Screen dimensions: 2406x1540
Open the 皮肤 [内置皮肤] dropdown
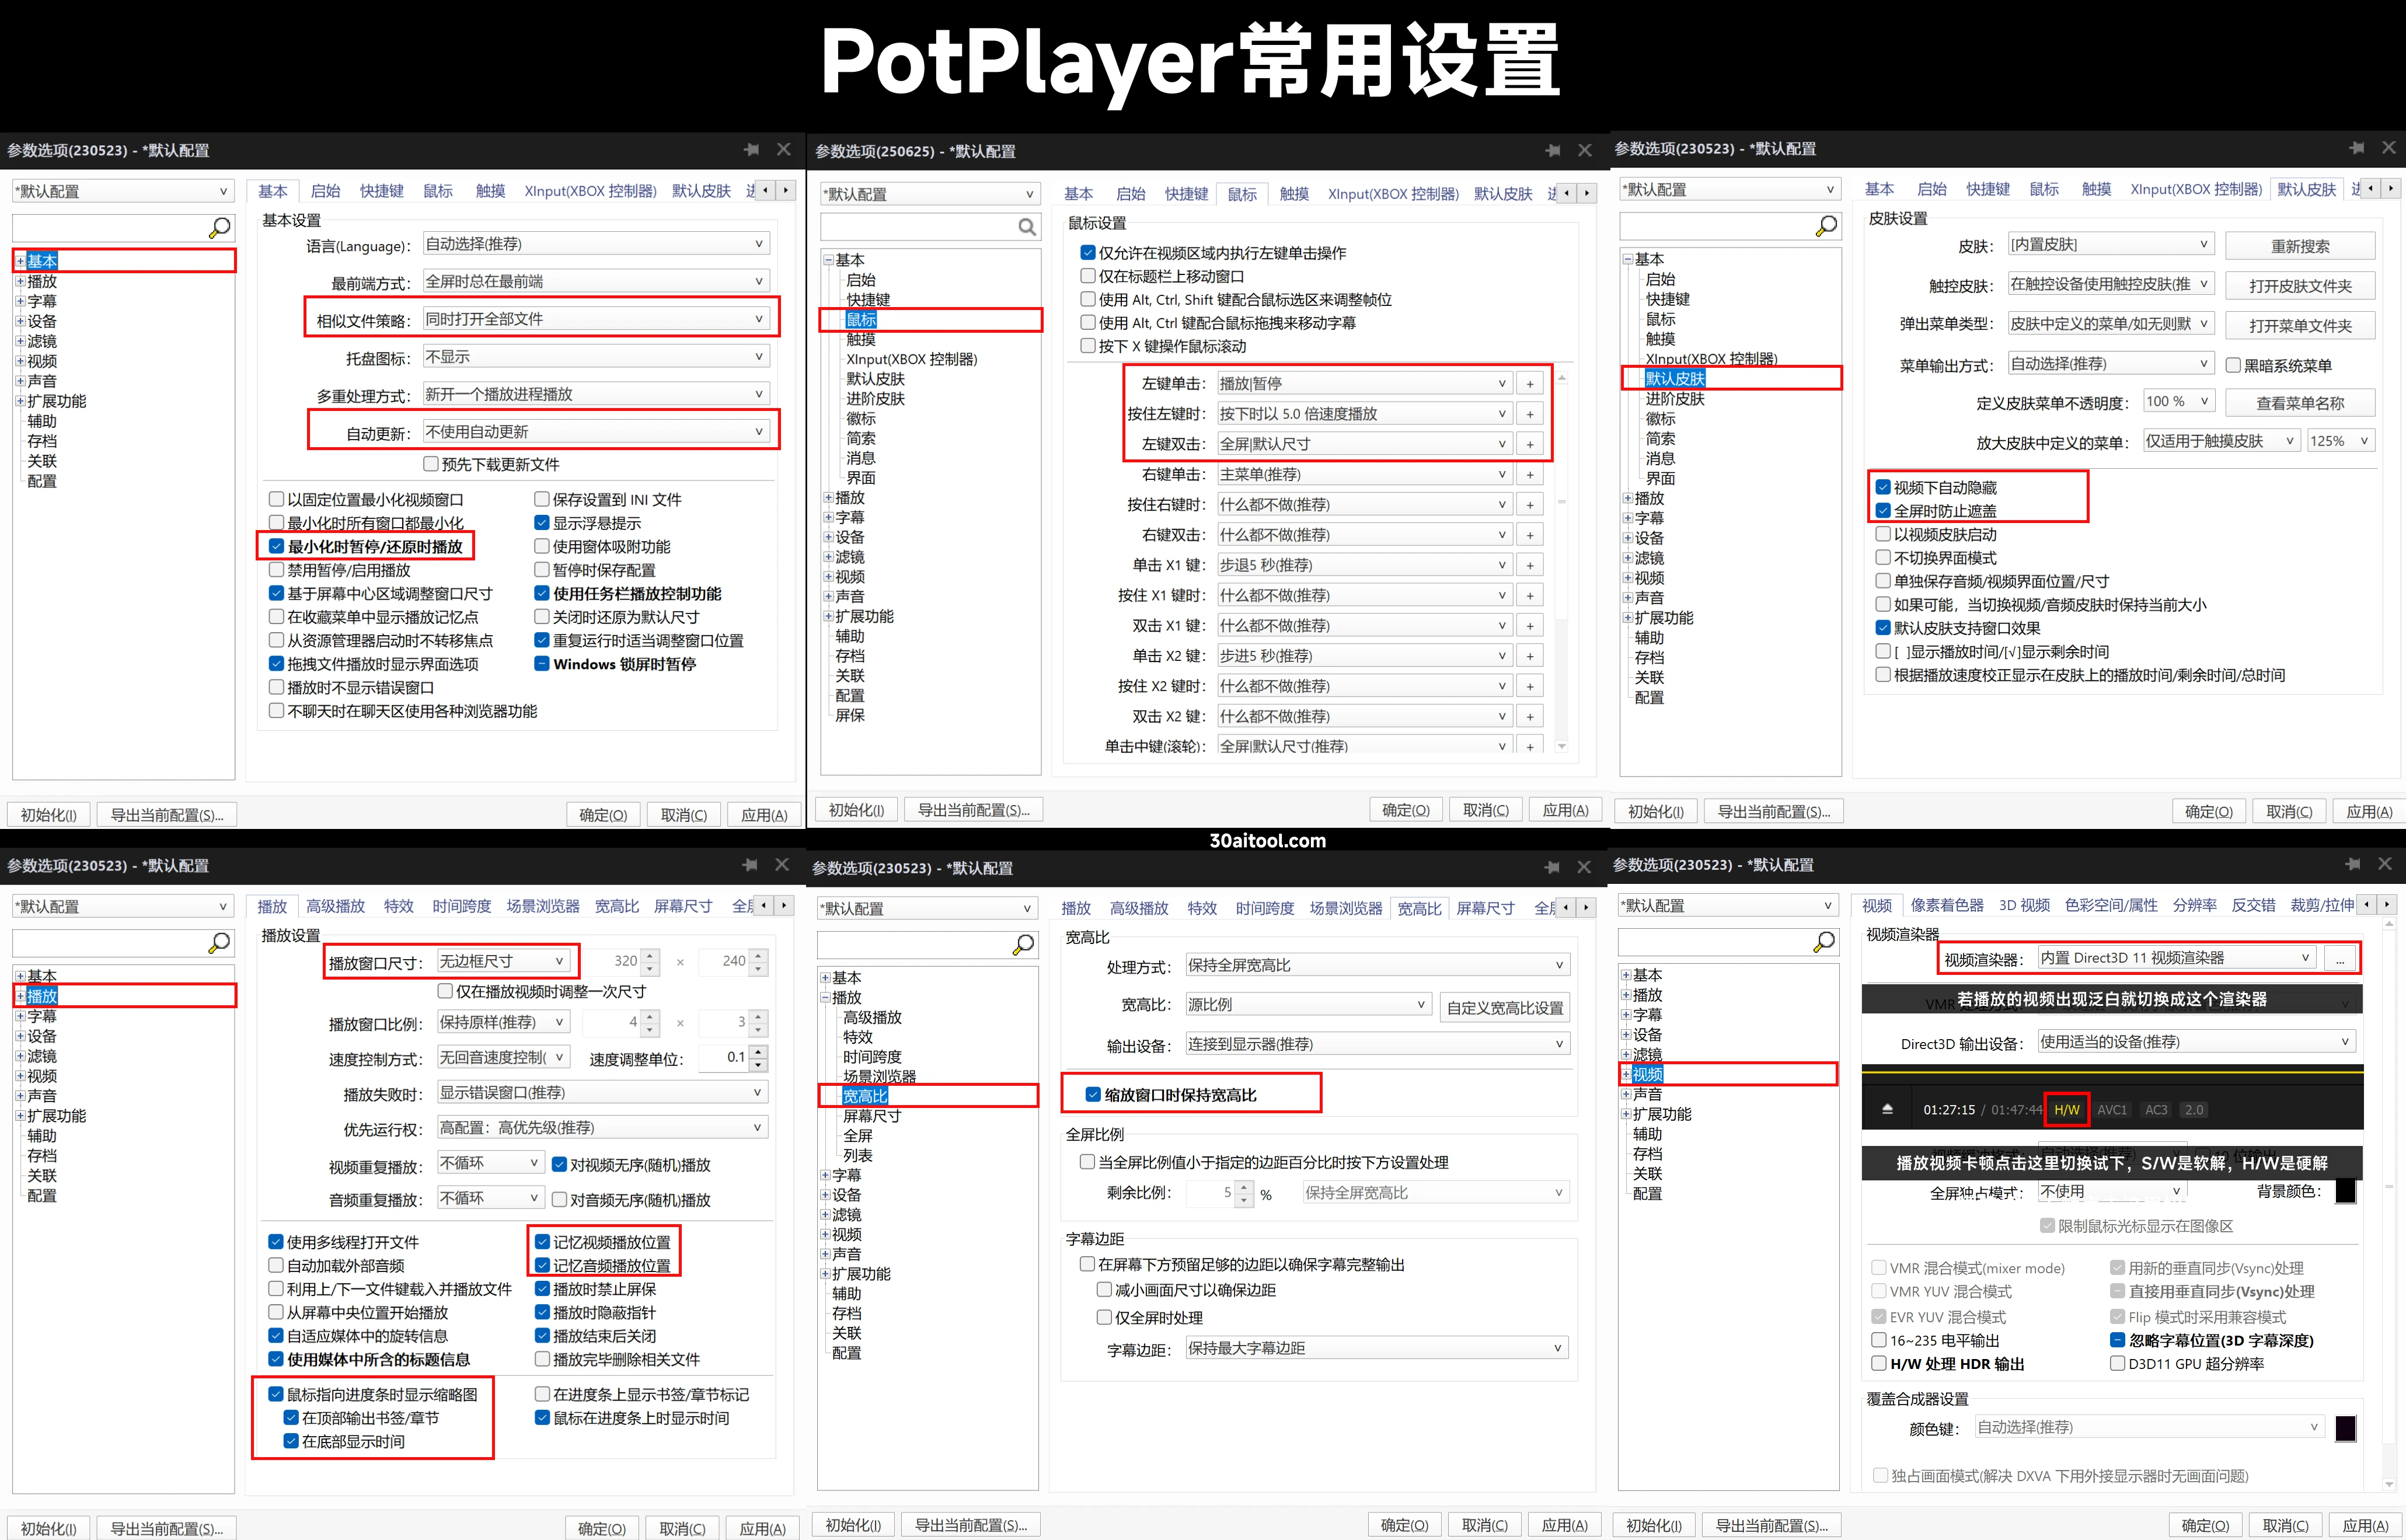2111,244
